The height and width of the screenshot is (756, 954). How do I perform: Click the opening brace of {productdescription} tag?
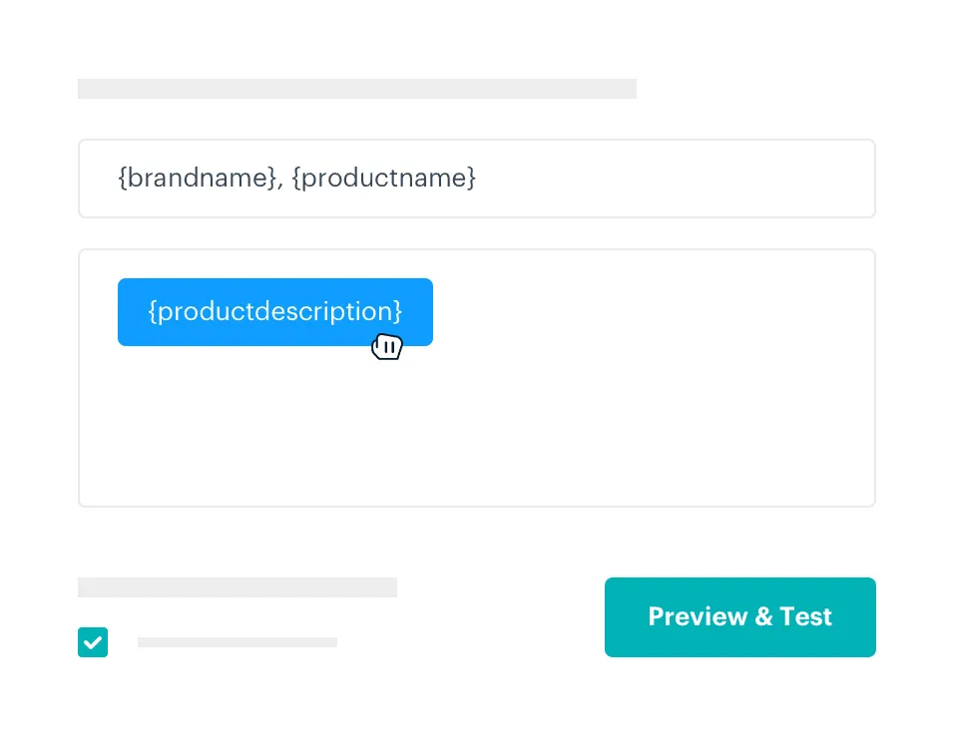tap(153, 311)
